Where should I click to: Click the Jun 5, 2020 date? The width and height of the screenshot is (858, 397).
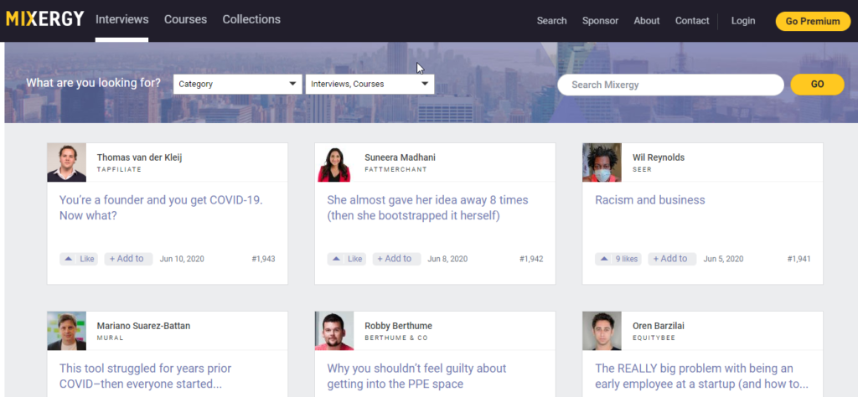click(723, 259)
